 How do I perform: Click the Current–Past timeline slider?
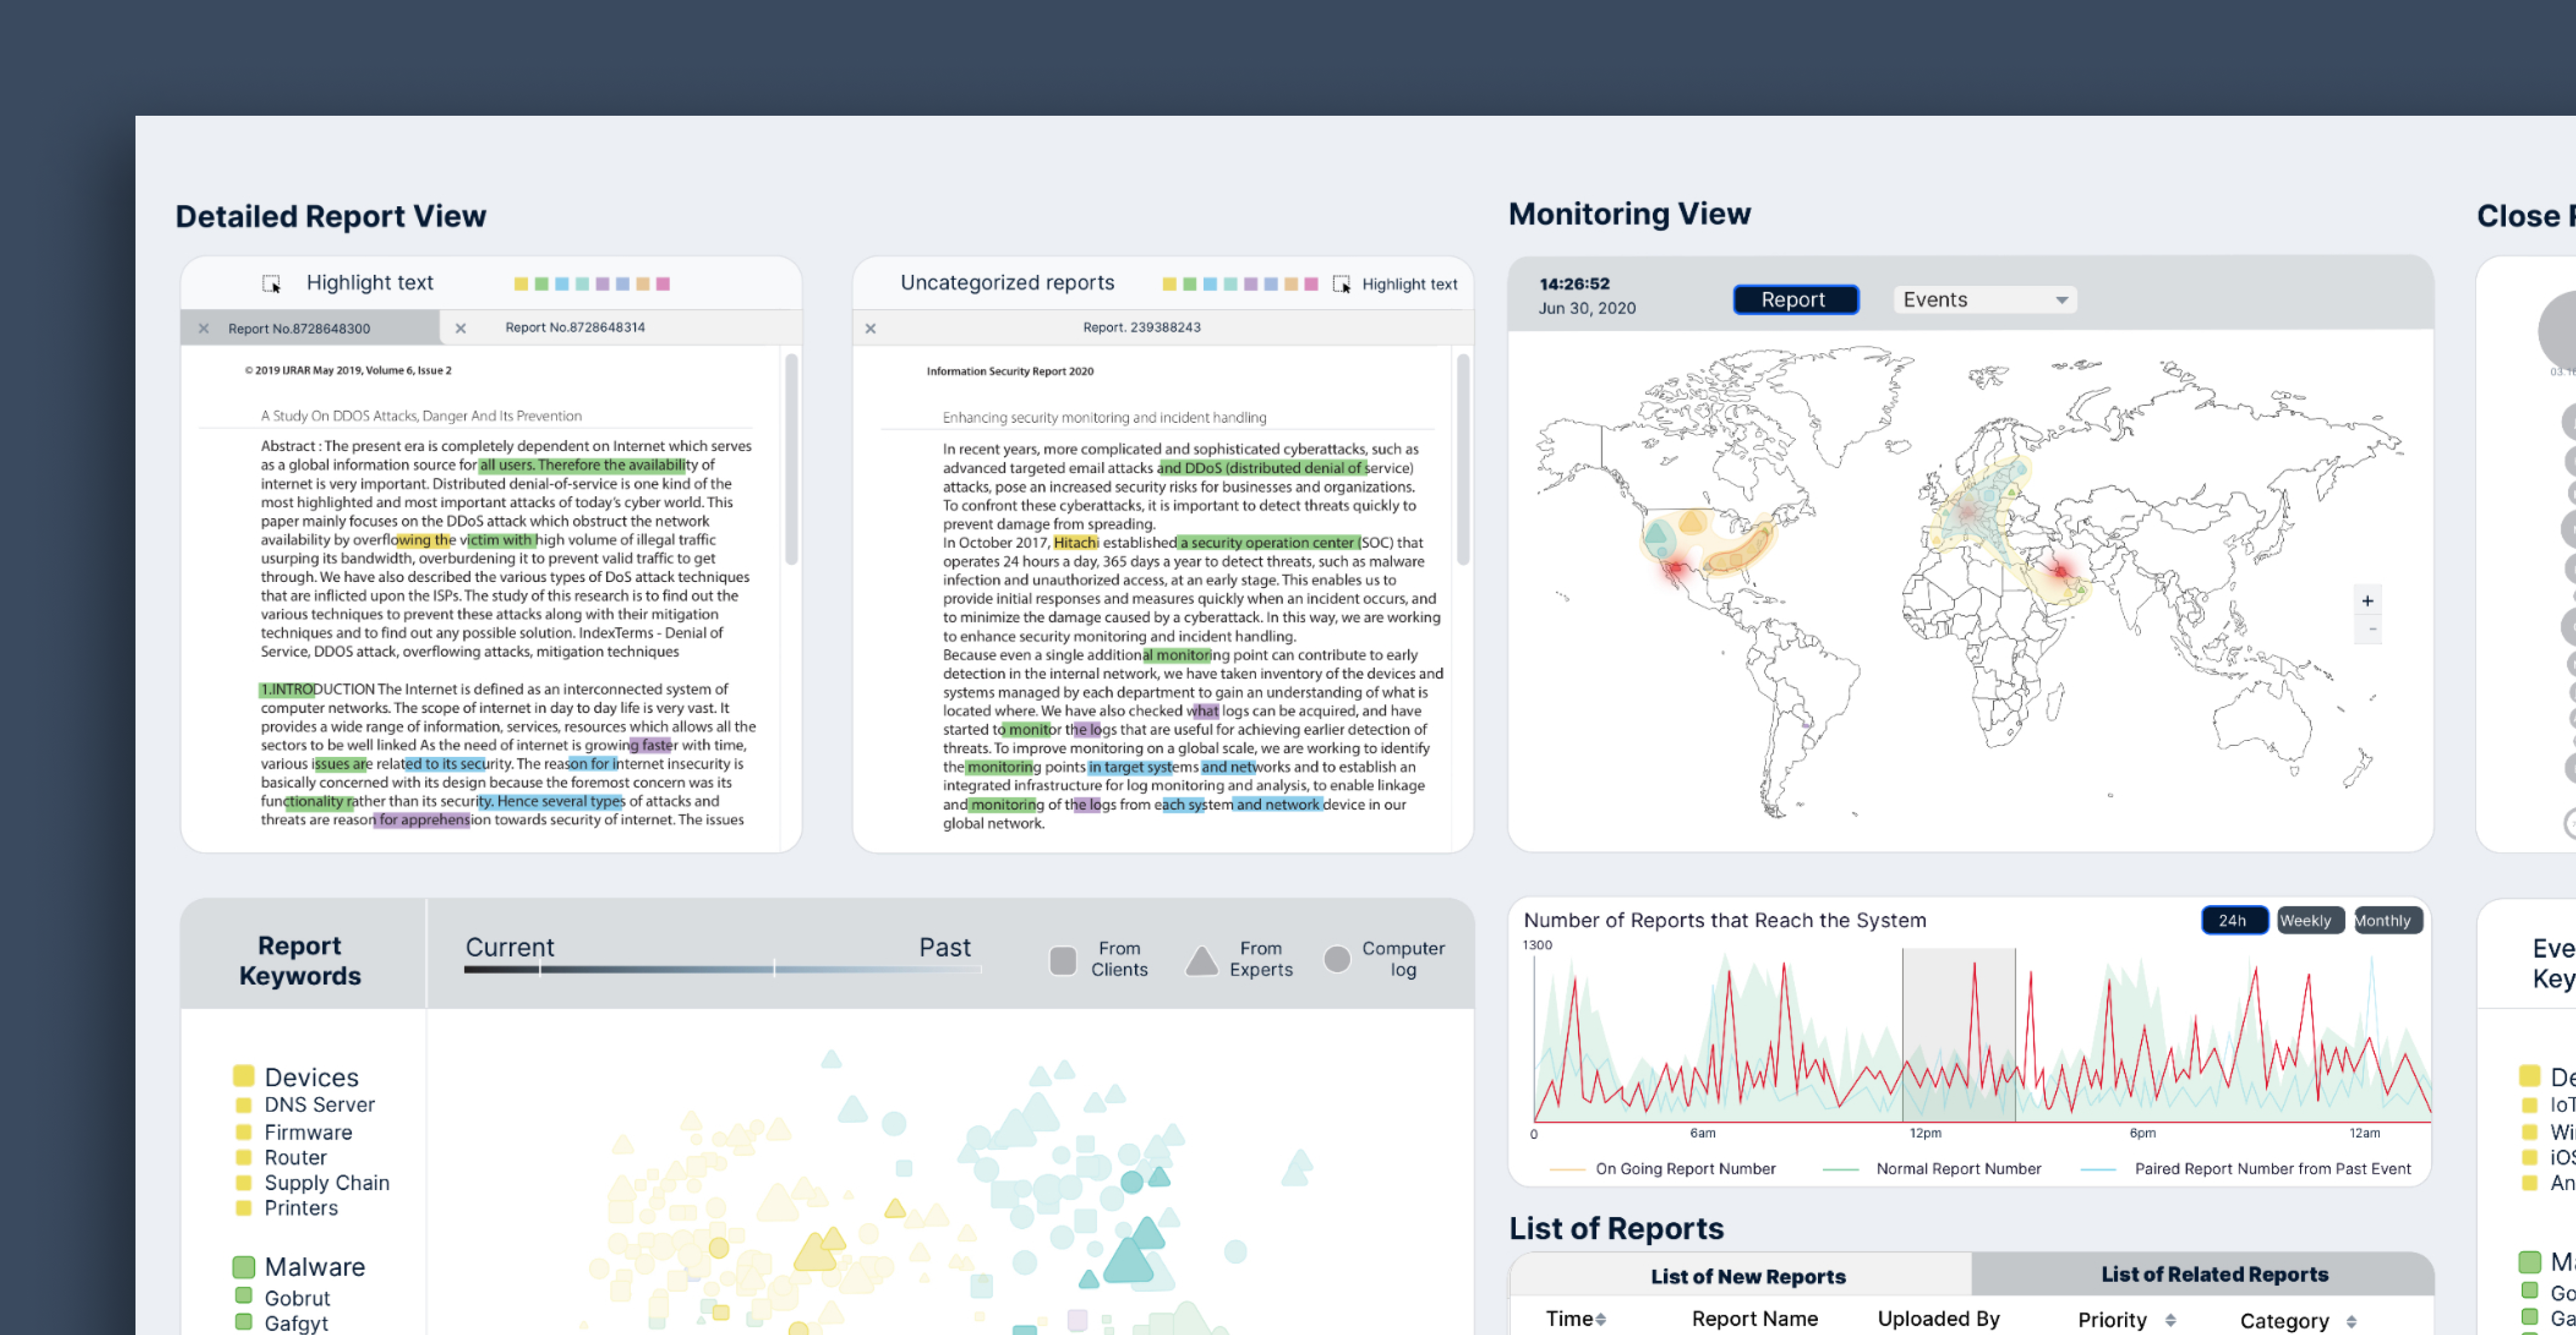pyautogui.click(x=722, y=969)
